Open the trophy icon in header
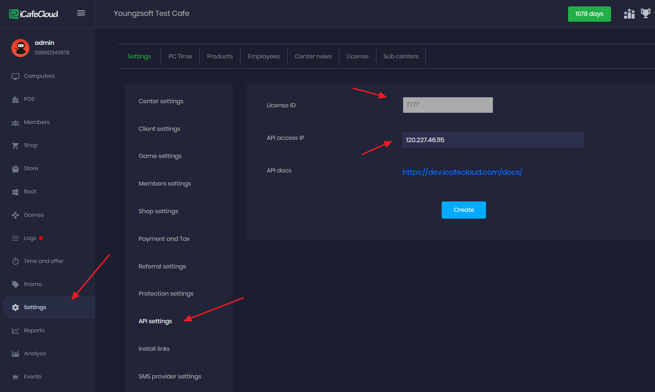 [645, 14]
